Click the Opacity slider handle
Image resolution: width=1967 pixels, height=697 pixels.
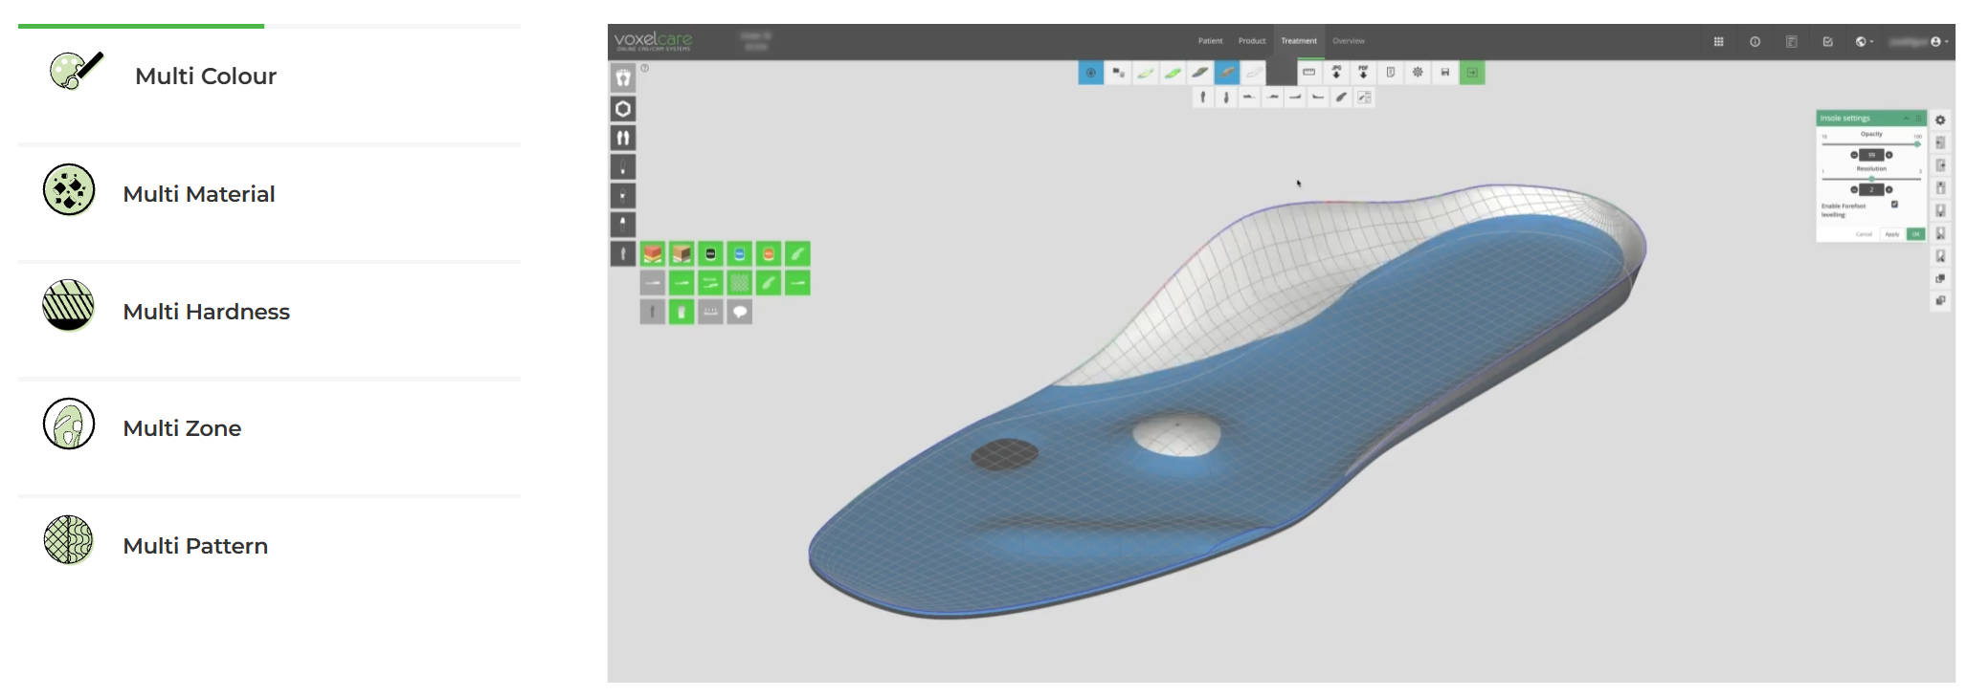1916,144
